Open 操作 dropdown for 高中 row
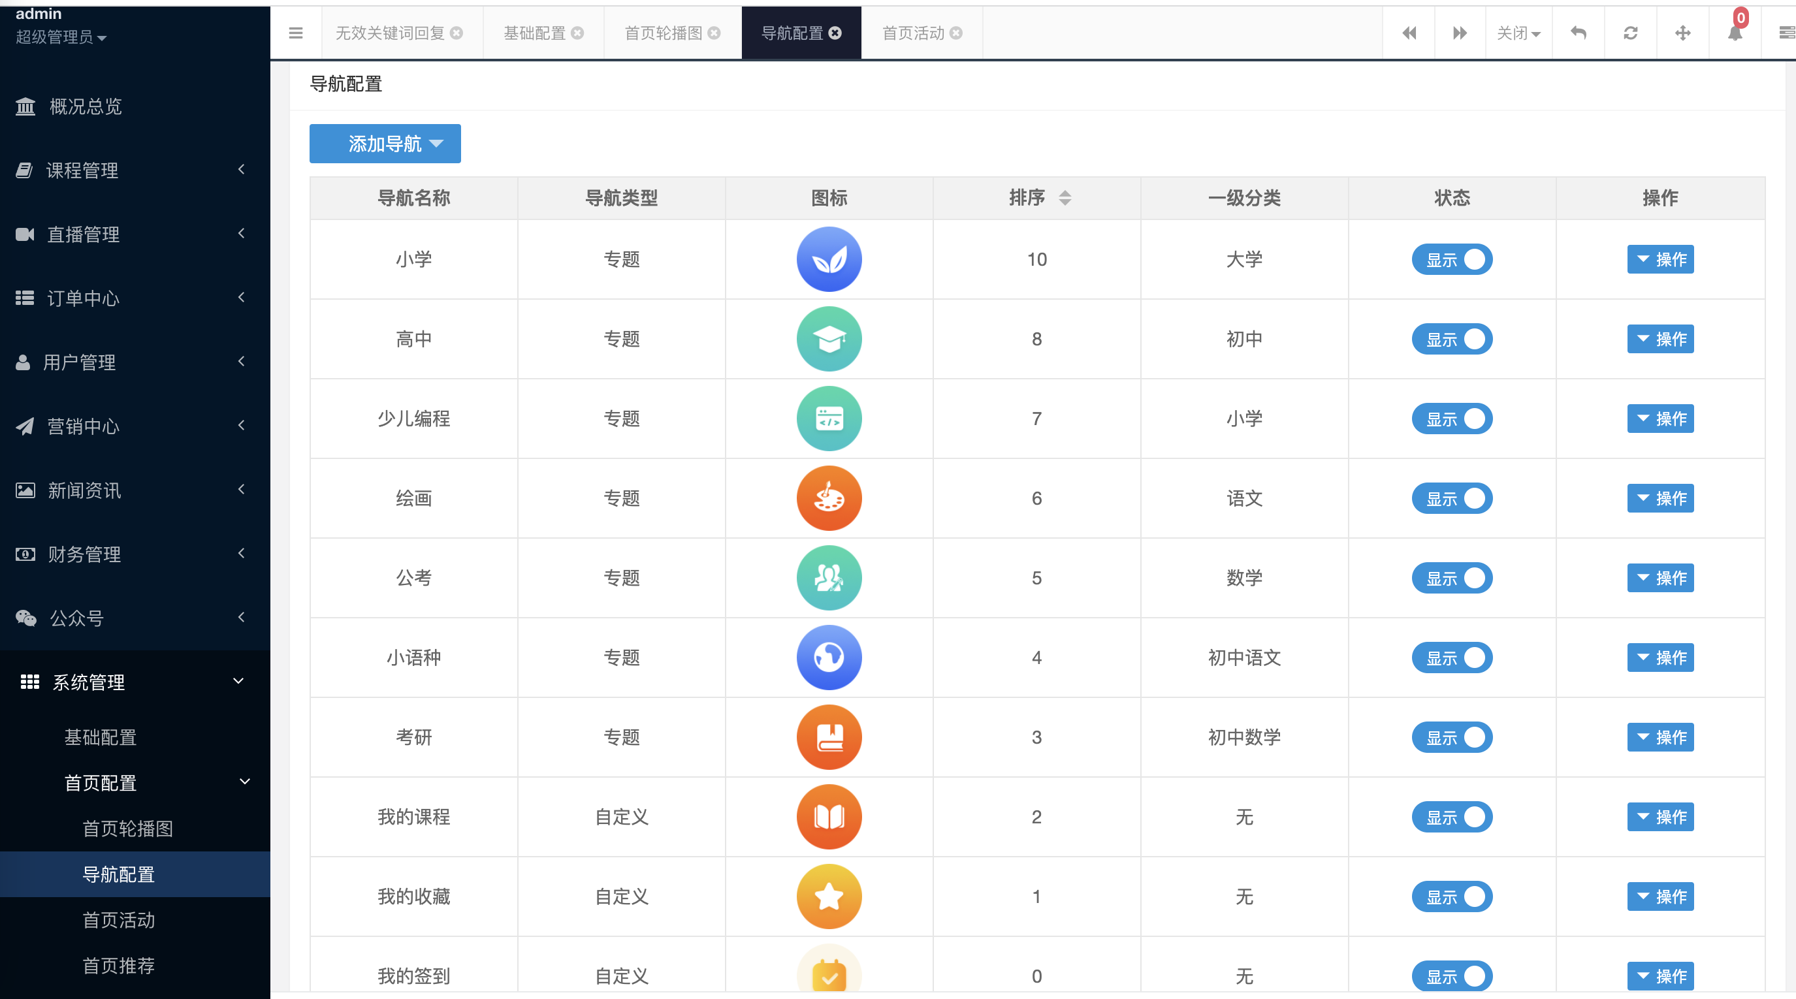Screen dimensions: 1796x999 (1660, 339)
